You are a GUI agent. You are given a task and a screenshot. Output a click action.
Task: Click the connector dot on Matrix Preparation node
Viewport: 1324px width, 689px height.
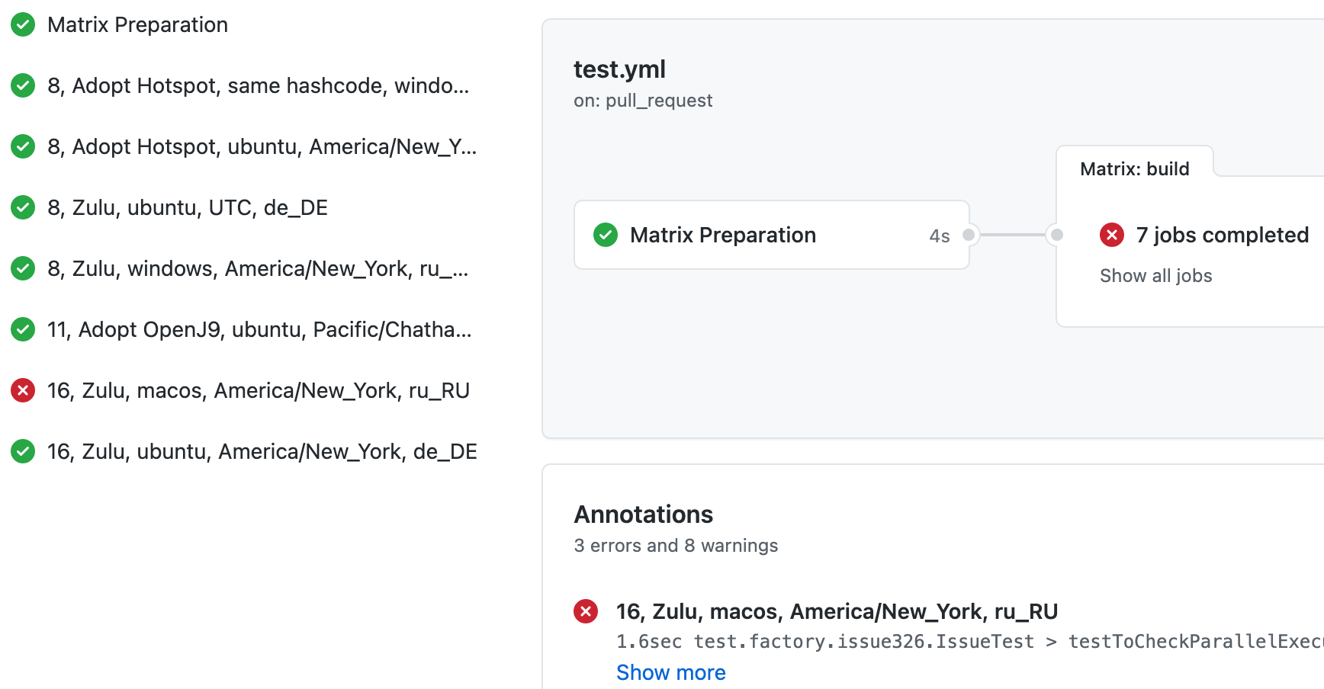(x=969, y=235)
